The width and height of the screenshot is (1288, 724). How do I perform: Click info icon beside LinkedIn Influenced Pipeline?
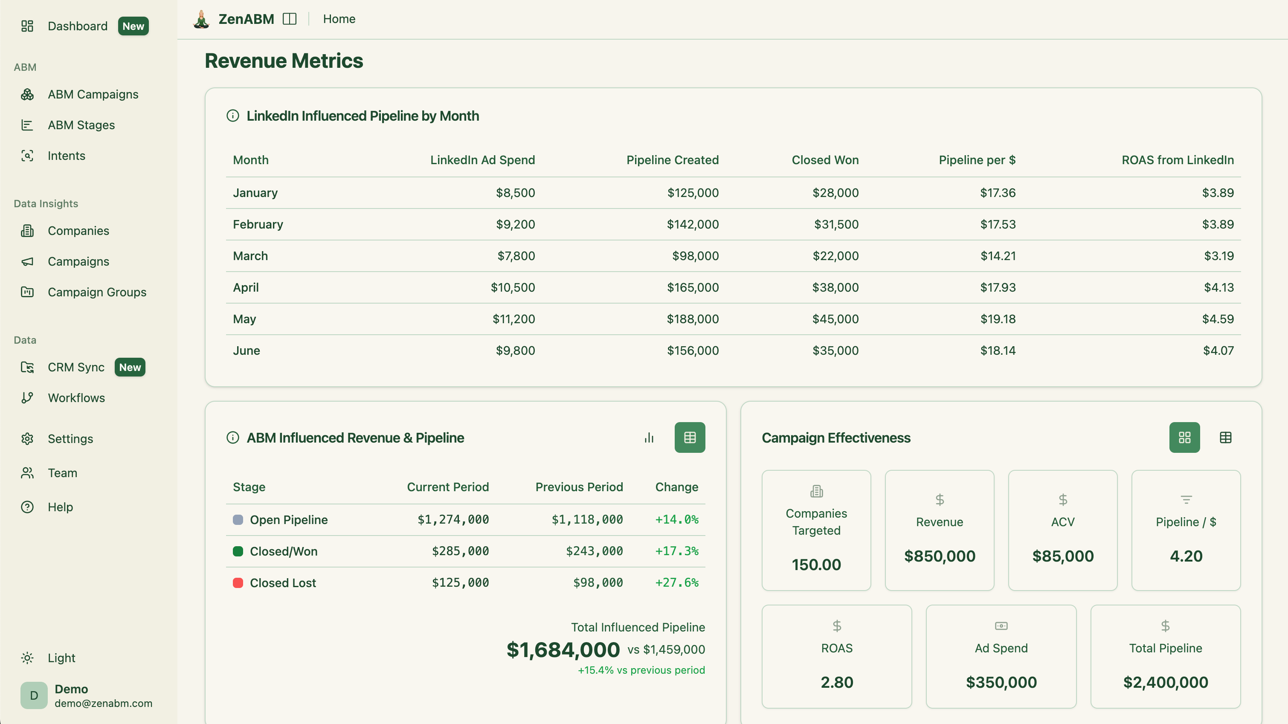click(x=232, y=116)
